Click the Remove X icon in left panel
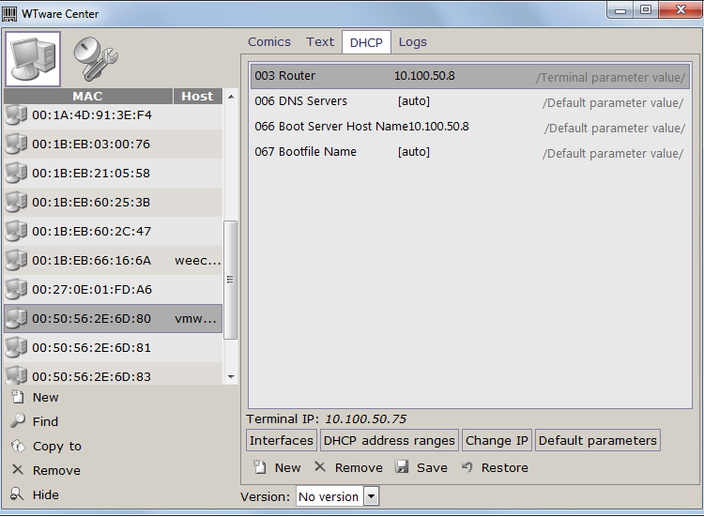The image size is (704, 517). 17,470
